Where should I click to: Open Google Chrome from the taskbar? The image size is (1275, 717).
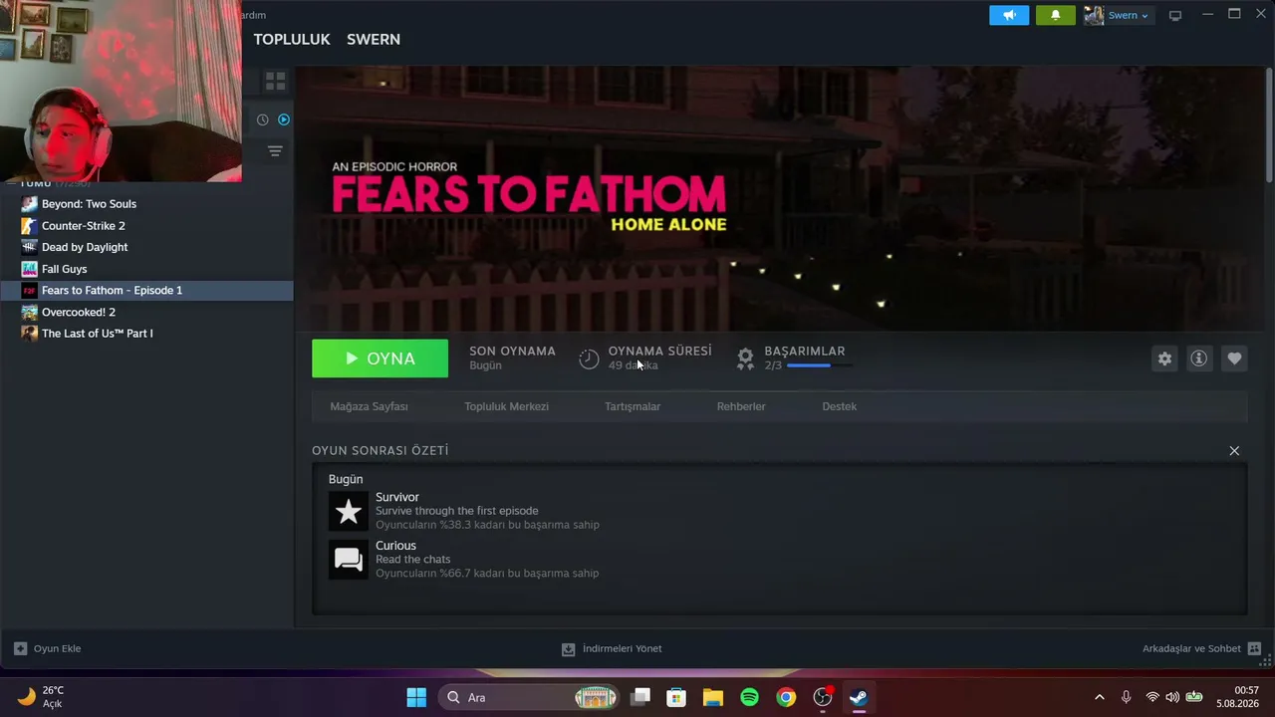point(786,697)
